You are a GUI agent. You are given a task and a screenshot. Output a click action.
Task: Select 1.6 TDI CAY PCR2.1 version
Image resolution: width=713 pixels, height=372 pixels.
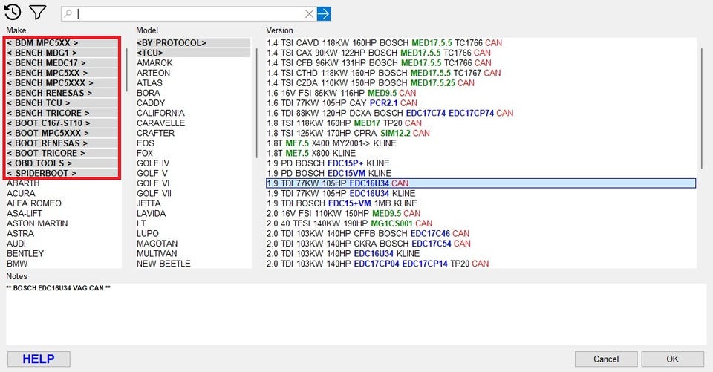click(342, 102)
